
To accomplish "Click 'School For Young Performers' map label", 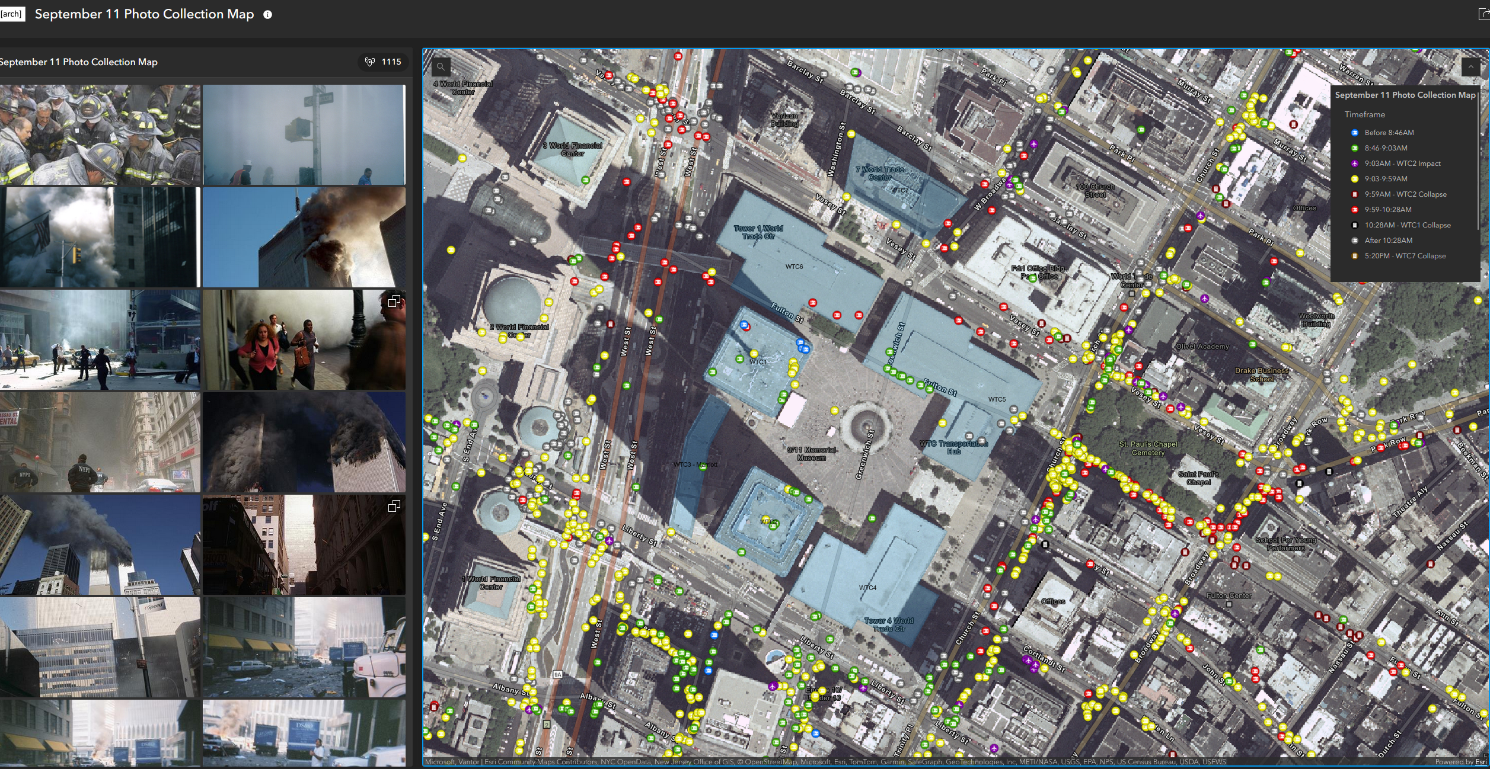I will click(x=1285, y=544).
